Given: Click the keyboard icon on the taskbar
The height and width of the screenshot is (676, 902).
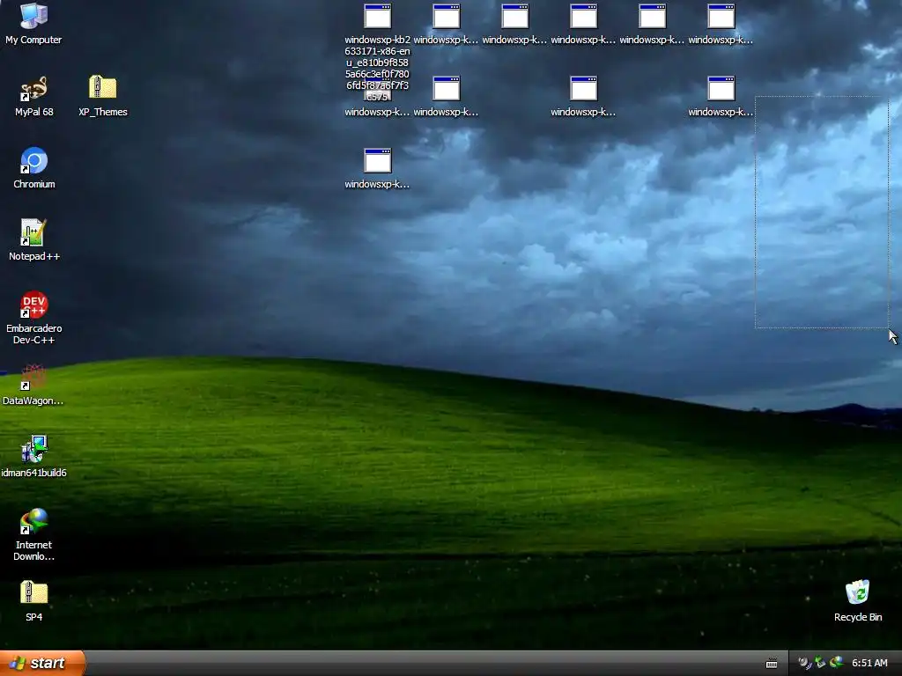Looking at the screenshot, I should tap(772, 664).
